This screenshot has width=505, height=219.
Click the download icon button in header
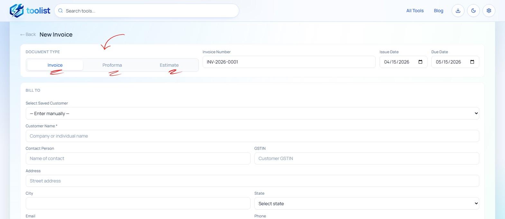click(458, 11)
